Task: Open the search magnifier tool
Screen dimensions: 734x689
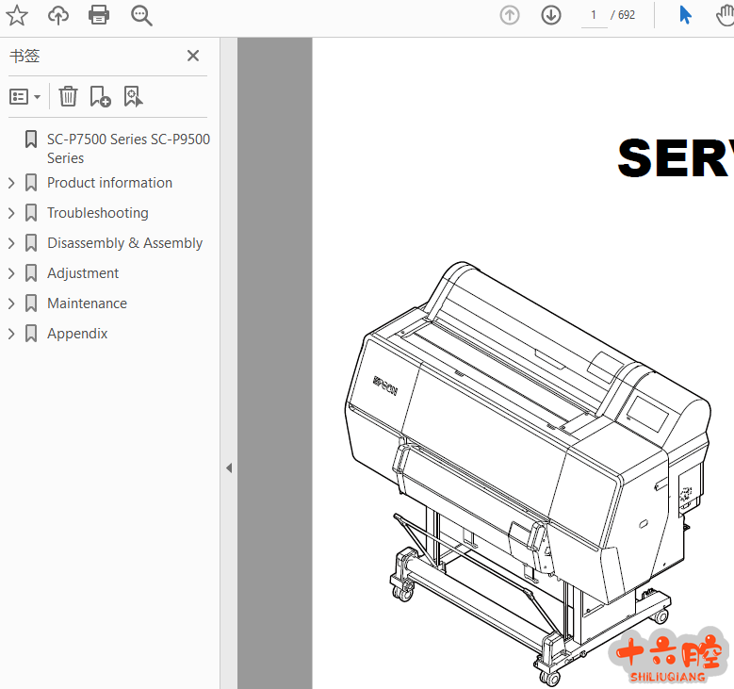Action: (x=141, y=15)
